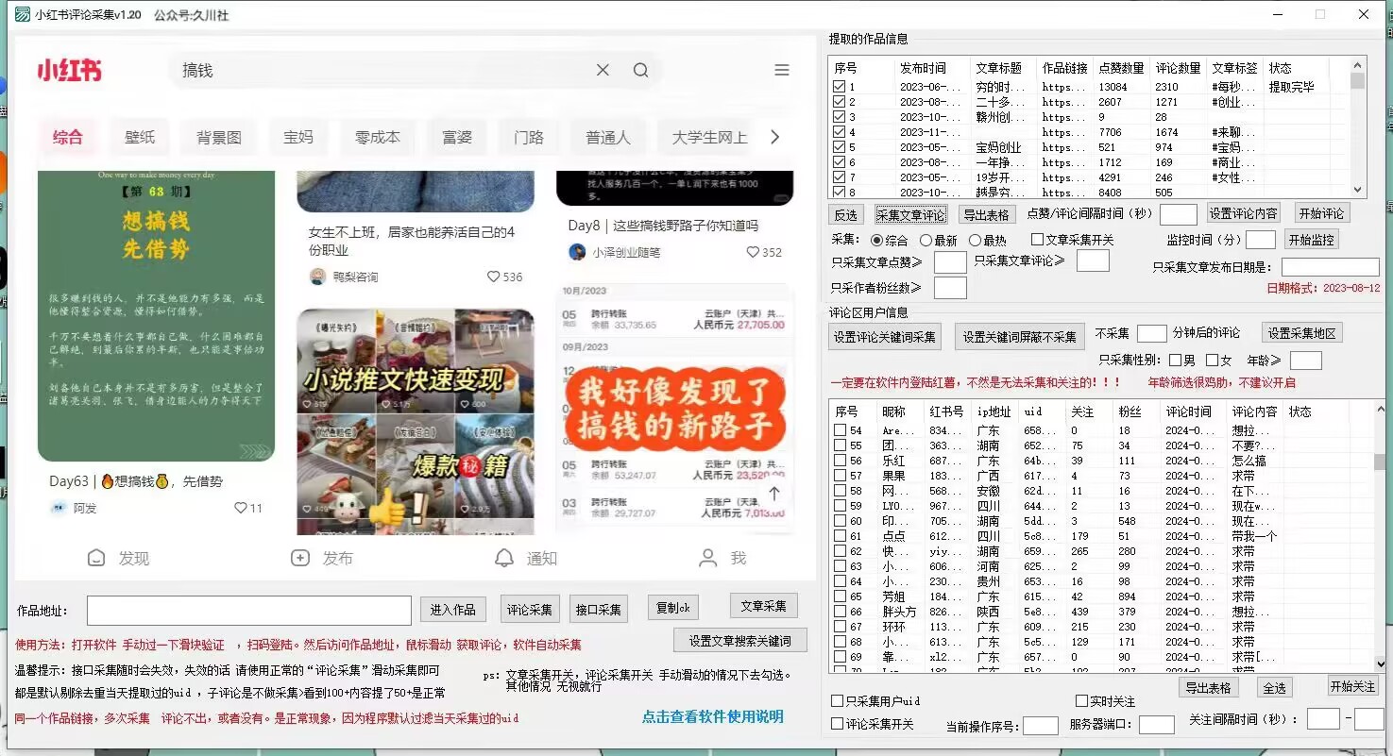Viewport: 1393px width, 756px height.
Task: Open the 我好像发现了搞钱的新路子 post thumbnail
Action: pyautogui.click(x=674, y=408)
